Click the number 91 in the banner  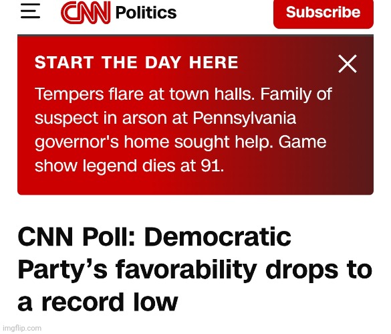point(211,166)
